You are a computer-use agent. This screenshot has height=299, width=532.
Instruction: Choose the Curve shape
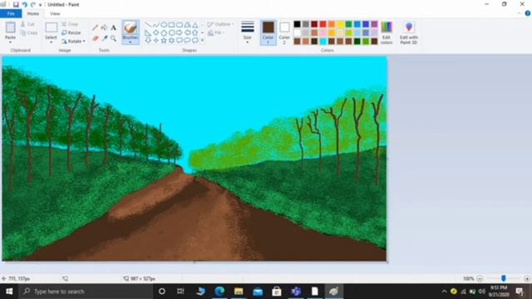coord(155,25)
